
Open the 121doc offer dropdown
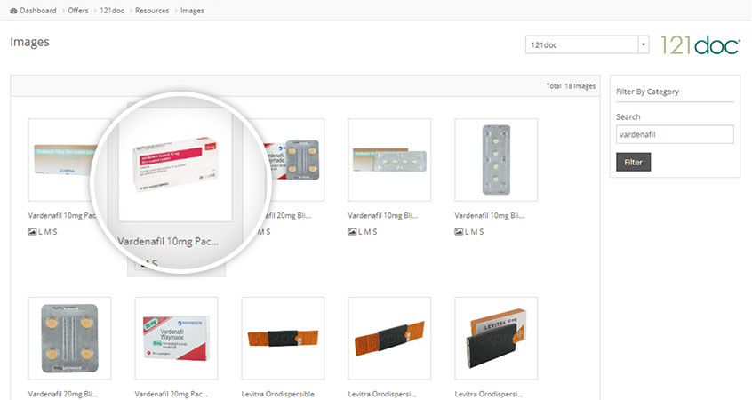[587, 44]
